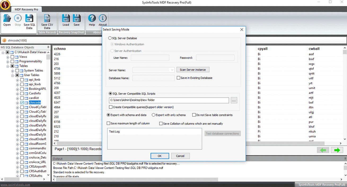Expand the Views tree node
Viewport: 347px width, 187px height.
pos(8,57)
